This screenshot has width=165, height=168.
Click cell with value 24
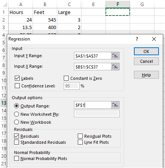pos(21,20)
